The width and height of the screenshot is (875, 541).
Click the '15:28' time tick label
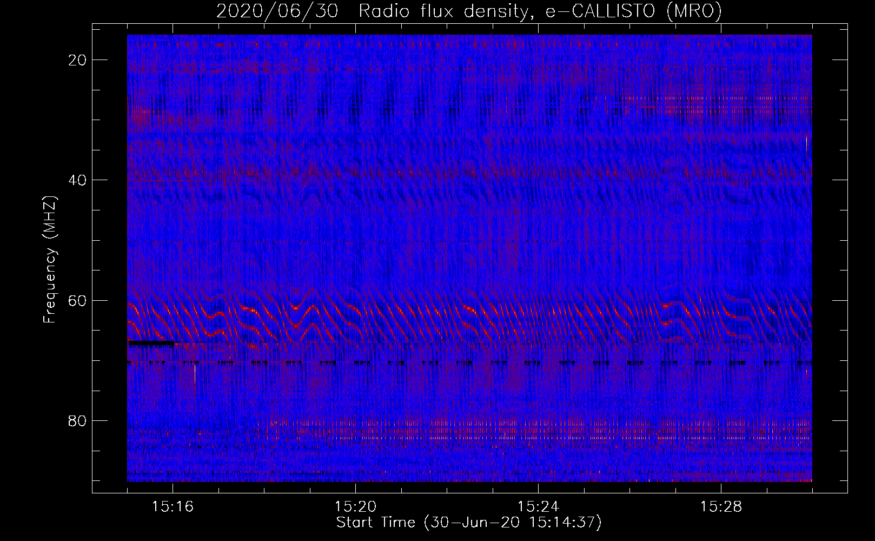click(721, 507)
